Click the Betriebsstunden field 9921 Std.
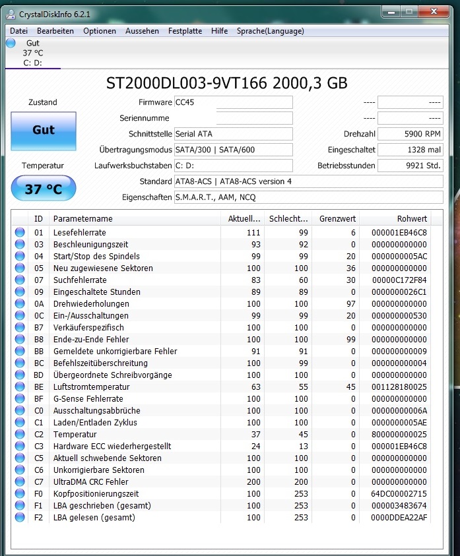This screenshot has width=460, height=556. tap(411, 166)
